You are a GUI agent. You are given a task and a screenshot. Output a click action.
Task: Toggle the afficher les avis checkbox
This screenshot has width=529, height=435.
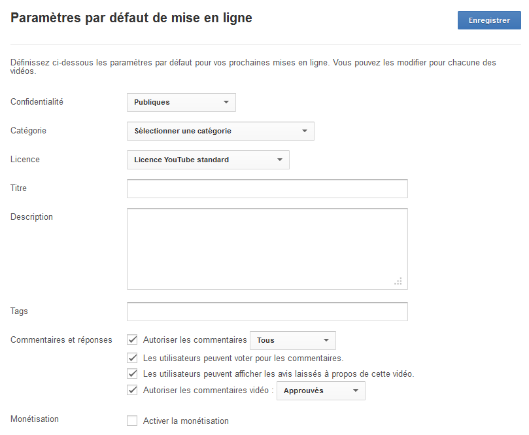click(132, 374)
